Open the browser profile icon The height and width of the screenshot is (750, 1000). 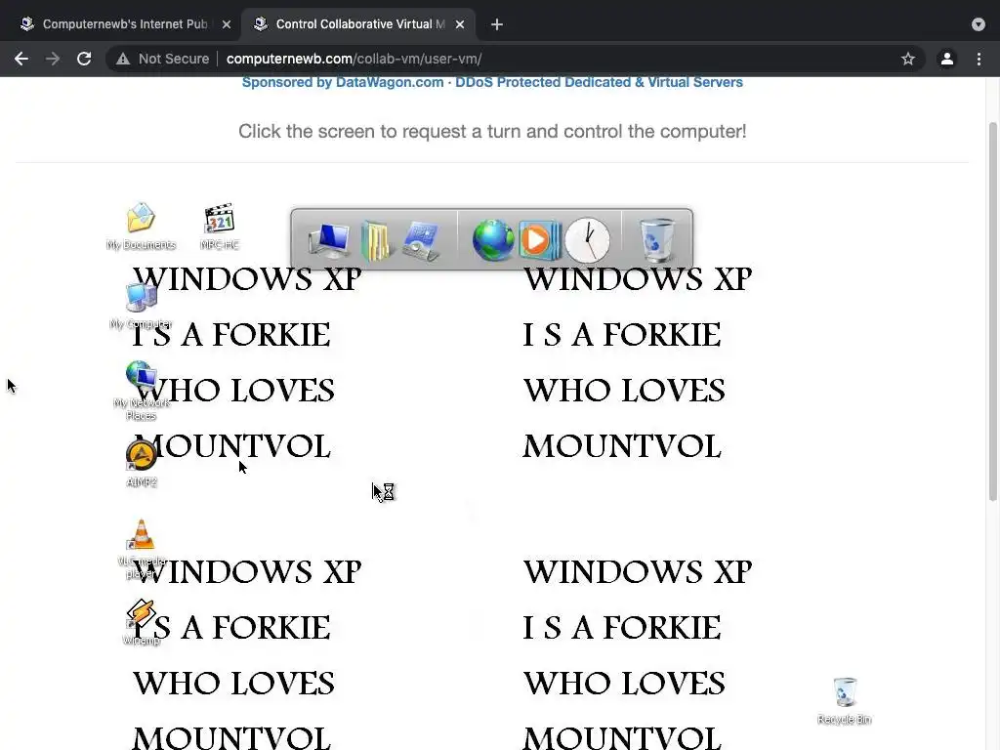point(947,59)
